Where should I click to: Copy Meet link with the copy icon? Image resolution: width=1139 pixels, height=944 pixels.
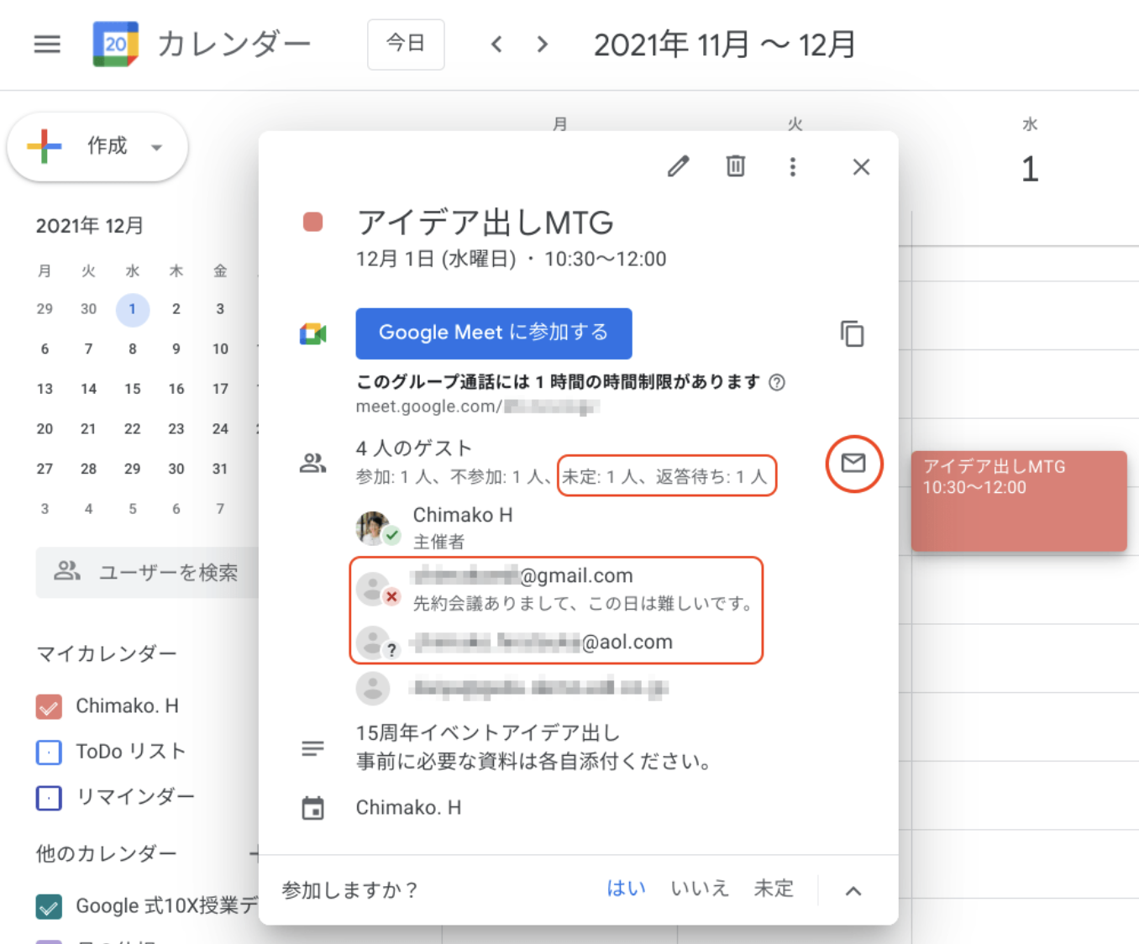coord(852,333)
